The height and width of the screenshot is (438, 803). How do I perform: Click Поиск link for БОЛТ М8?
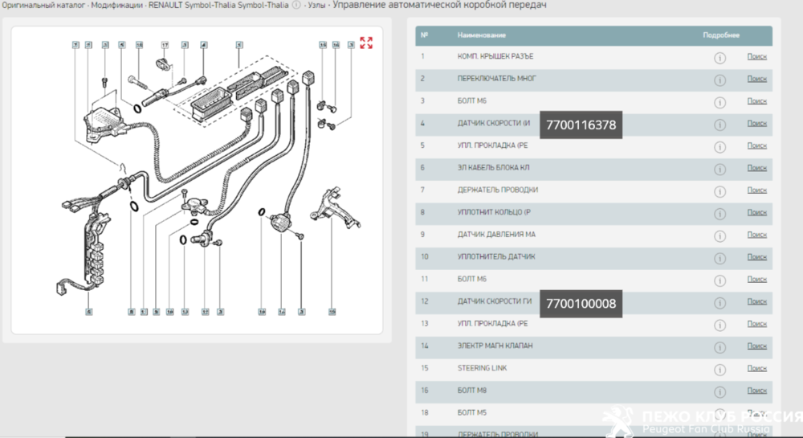click(x=756, y=391)
